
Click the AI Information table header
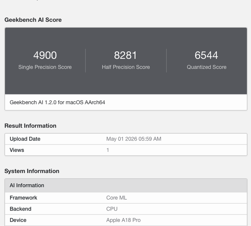126,185
